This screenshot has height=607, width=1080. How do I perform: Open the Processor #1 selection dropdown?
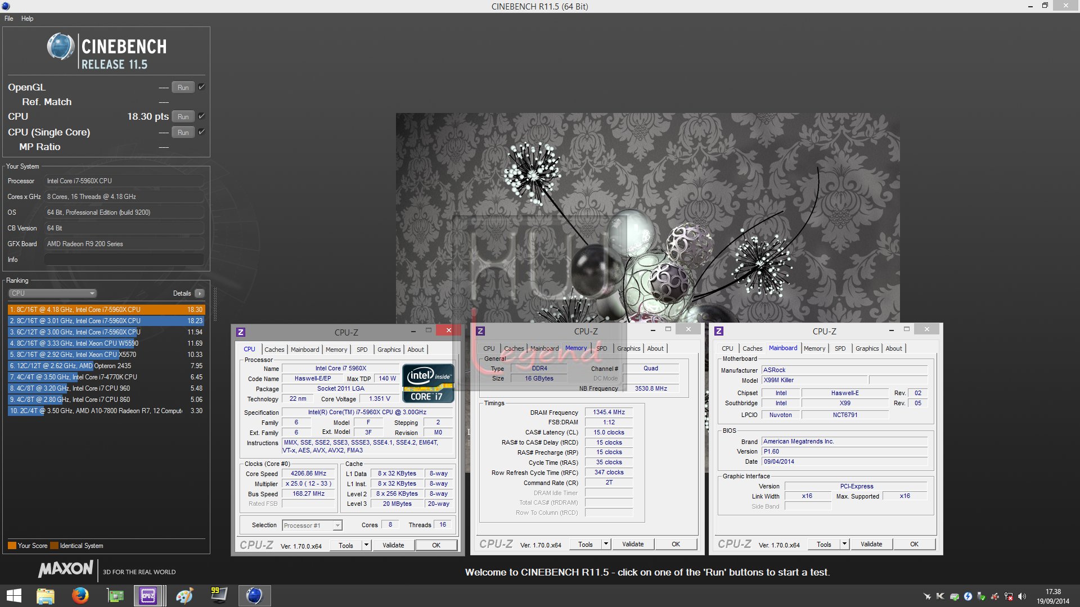click(x=312, y=526)
